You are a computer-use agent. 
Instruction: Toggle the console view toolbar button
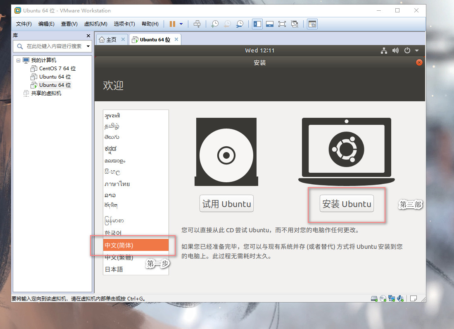[x=312, y=24]
